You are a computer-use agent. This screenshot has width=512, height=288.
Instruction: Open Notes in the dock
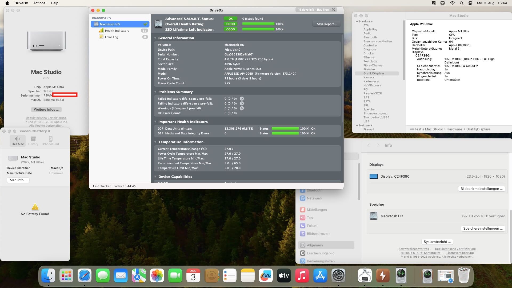[248, 275]
